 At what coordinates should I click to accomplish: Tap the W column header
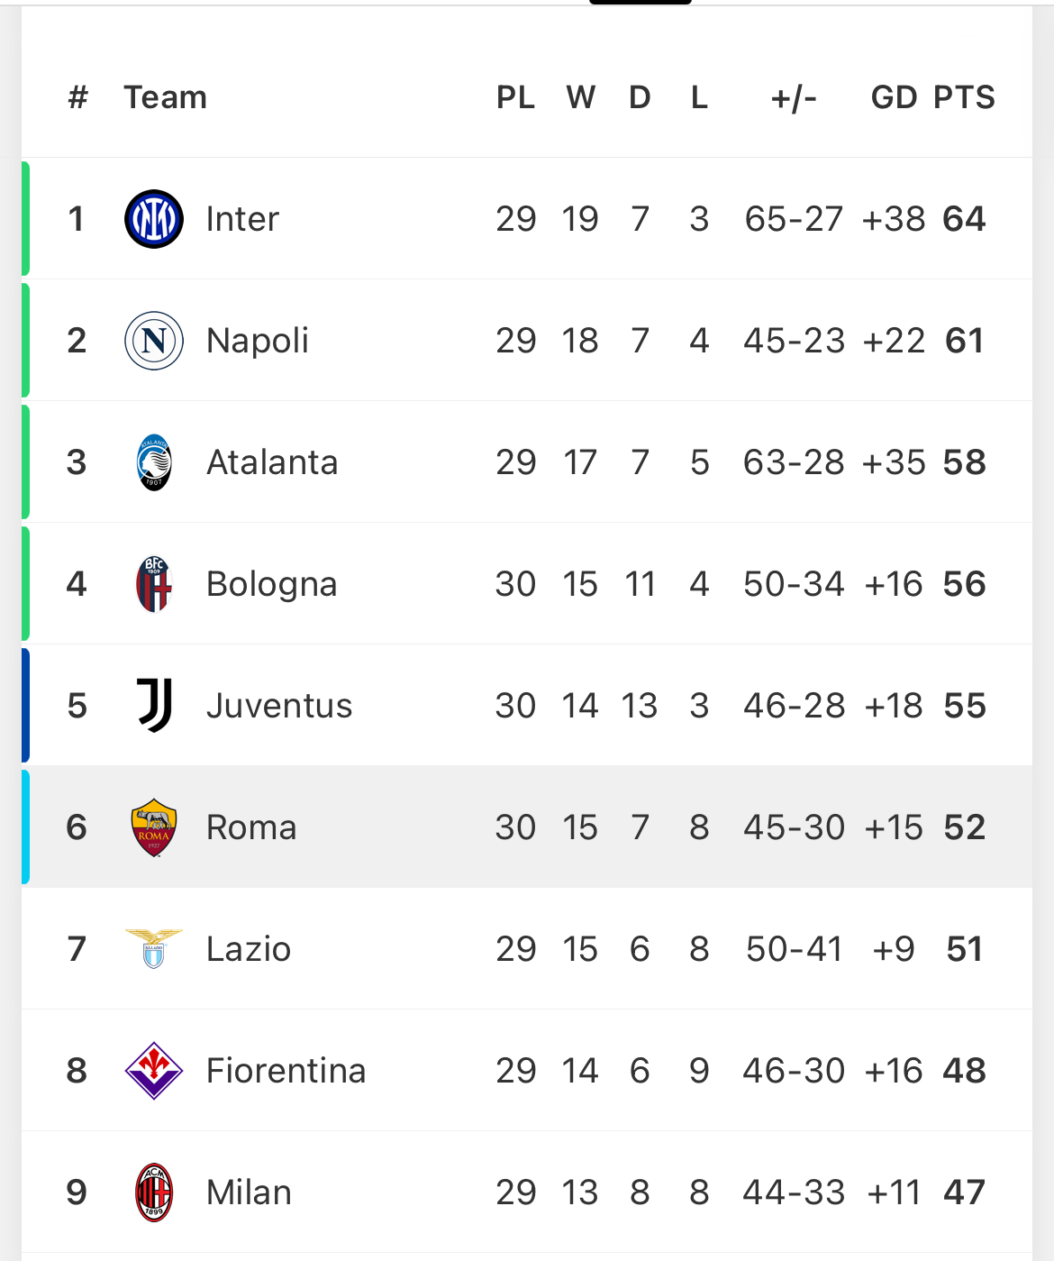click(x=581, y=97)
